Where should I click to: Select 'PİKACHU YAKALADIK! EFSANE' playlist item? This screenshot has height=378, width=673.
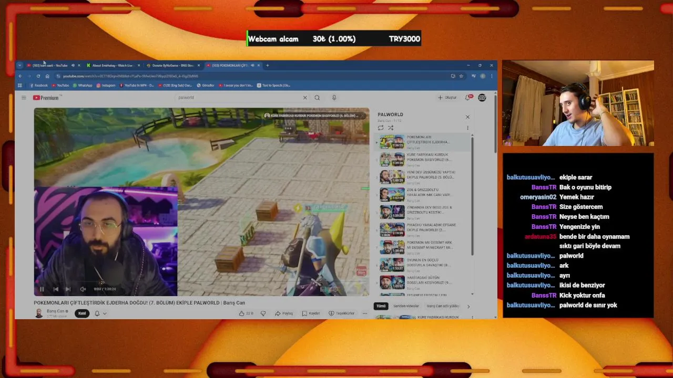pyautogui.click(x=423, y=229)
